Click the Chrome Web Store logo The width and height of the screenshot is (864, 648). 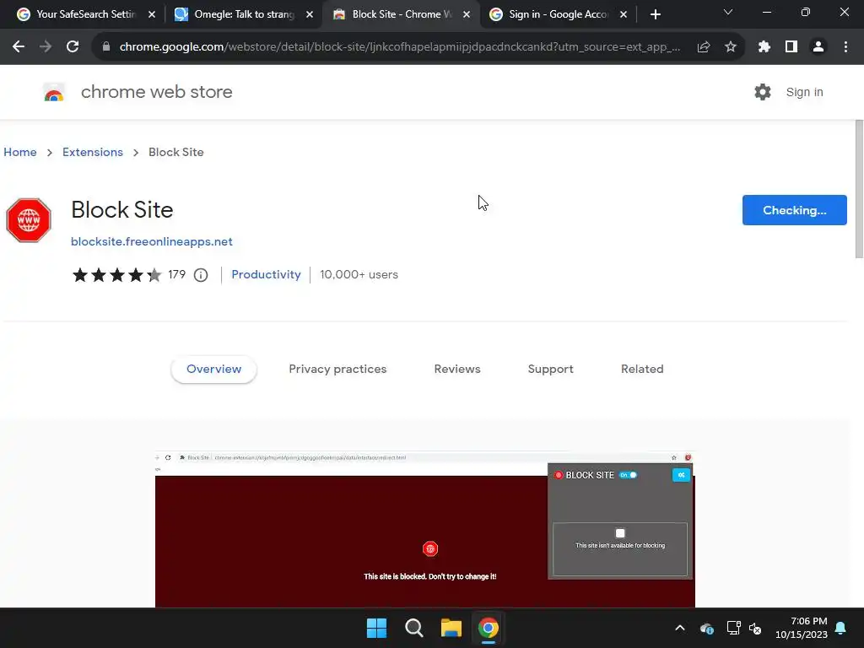tap(54, 92)
